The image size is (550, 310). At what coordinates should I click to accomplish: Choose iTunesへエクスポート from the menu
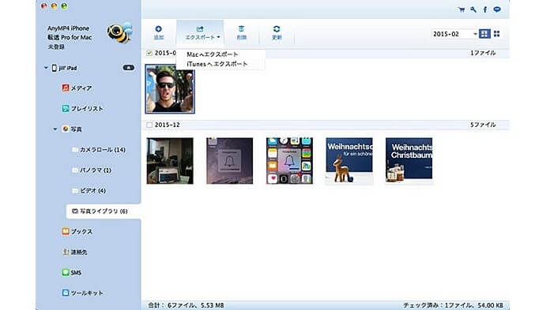pyautogui.click(x=217, y=64)
